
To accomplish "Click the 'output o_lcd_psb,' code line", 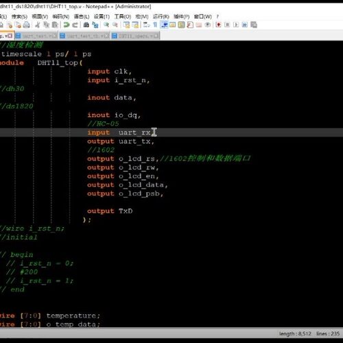I will coord(126,193).
